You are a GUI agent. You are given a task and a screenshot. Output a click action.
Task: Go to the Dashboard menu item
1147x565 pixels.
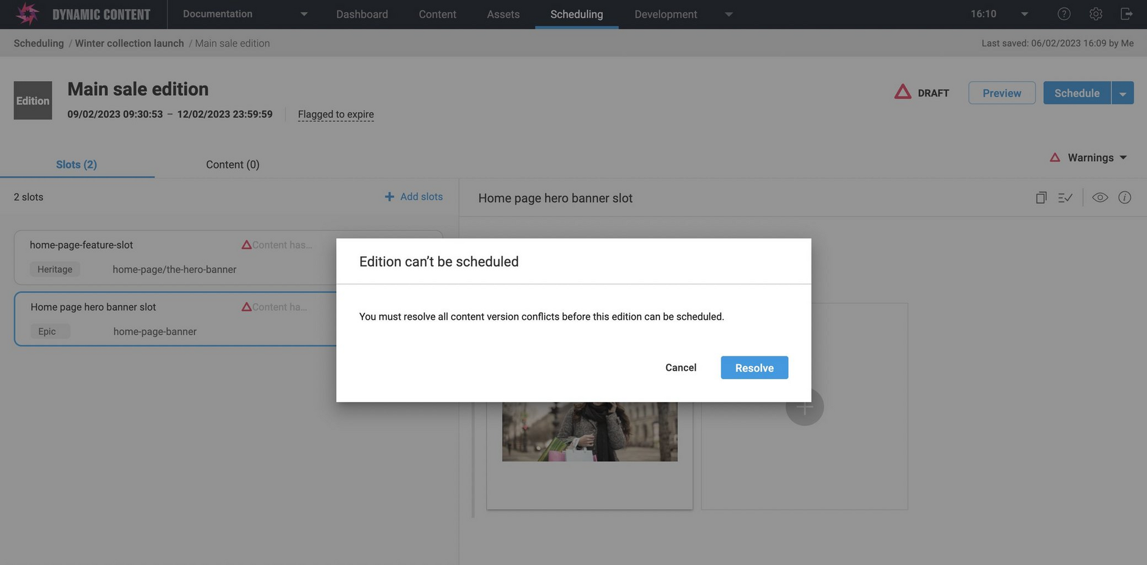coord(362,14)
